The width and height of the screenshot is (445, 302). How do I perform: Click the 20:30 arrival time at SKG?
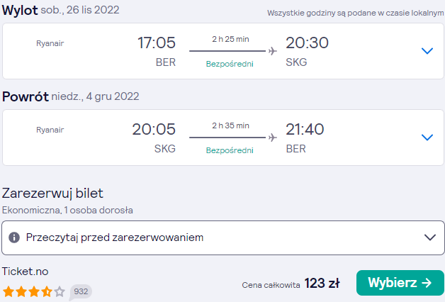(307, 43)
